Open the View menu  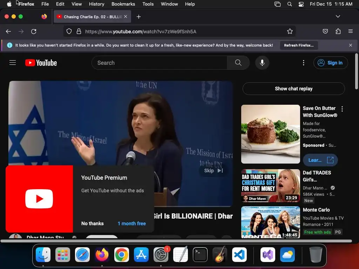click(76, 4)
